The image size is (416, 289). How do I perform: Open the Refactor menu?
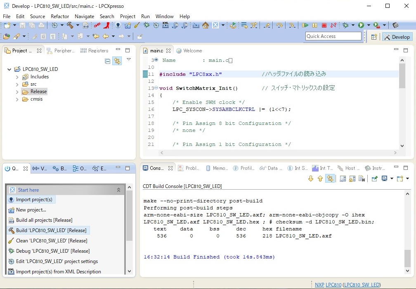click(60, 16)
